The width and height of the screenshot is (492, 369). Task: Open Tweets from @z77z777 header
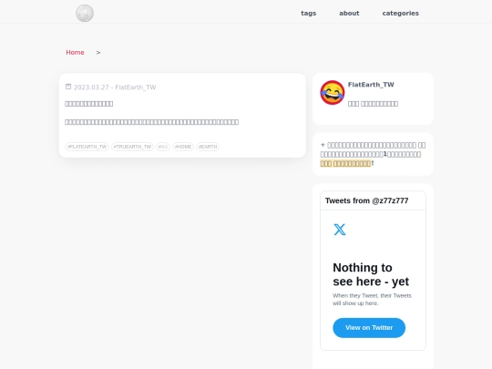coord(367,200)
